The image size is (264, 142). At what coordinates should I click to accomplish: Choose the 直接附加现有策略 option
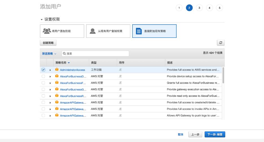pos(154,31)
